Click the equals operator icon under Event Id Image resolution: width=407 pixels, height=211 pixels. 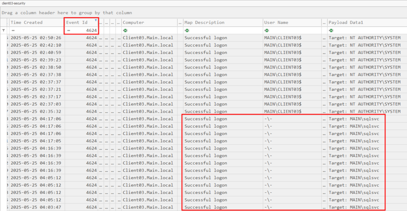(69, 30)
